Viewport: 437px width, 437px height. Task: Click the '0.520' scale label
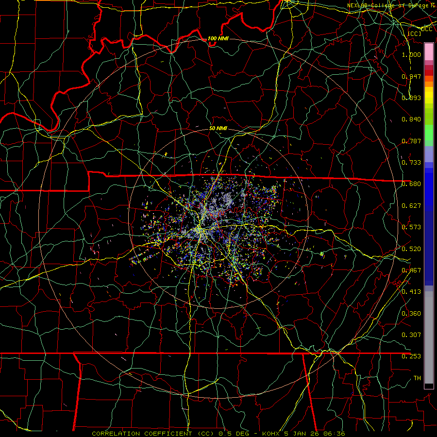point(411,249)
